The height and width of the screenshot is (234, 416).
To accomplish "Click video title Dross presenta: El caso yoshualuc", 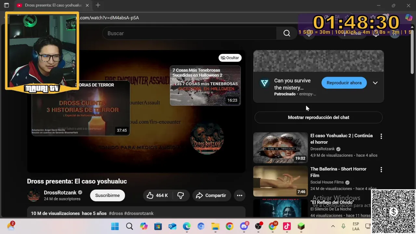I will tap(77, 181).
